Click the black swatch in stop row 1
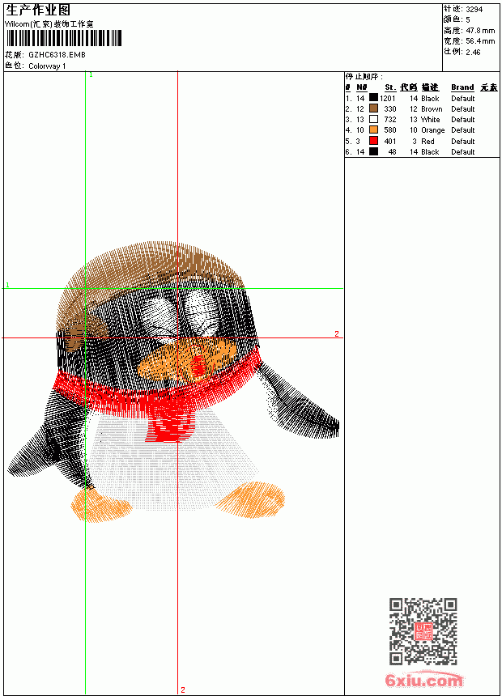Screen dimensions: 502x696 373,98
